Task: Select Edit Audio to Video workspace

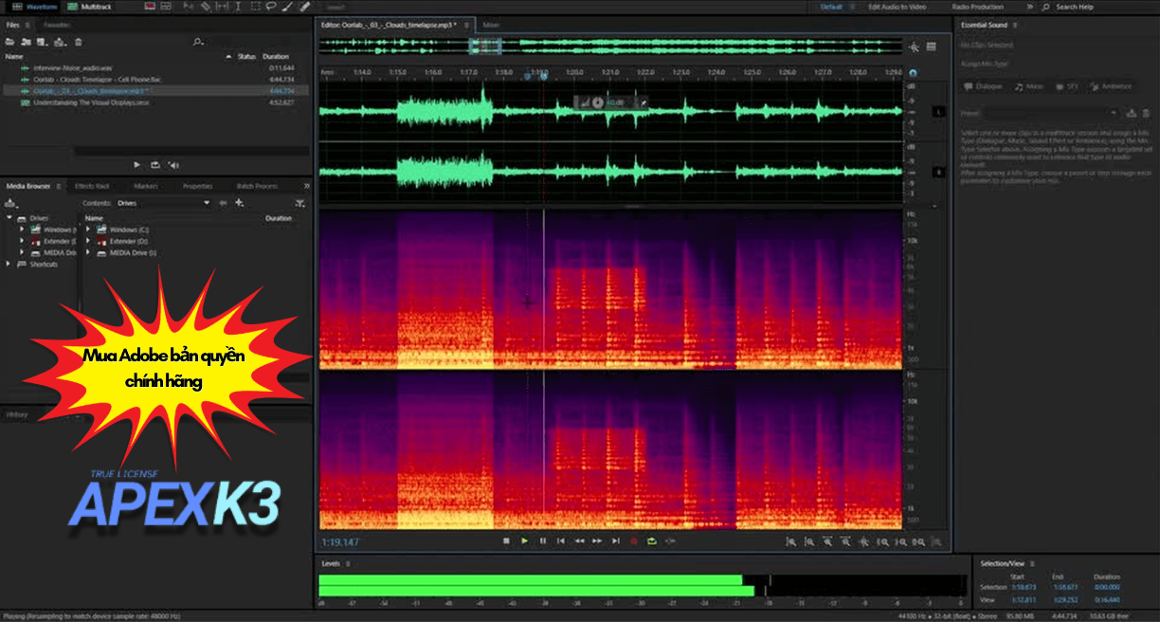Action: [897, 7]
